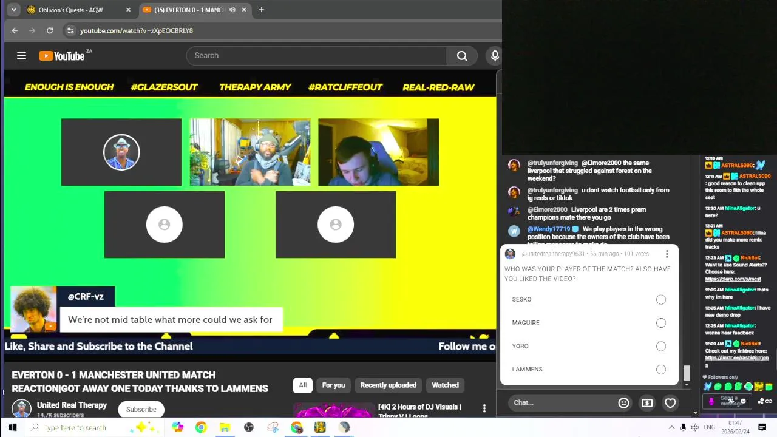Open the blerp.com Sound Alerts link
777x437 pixels.
733,279
